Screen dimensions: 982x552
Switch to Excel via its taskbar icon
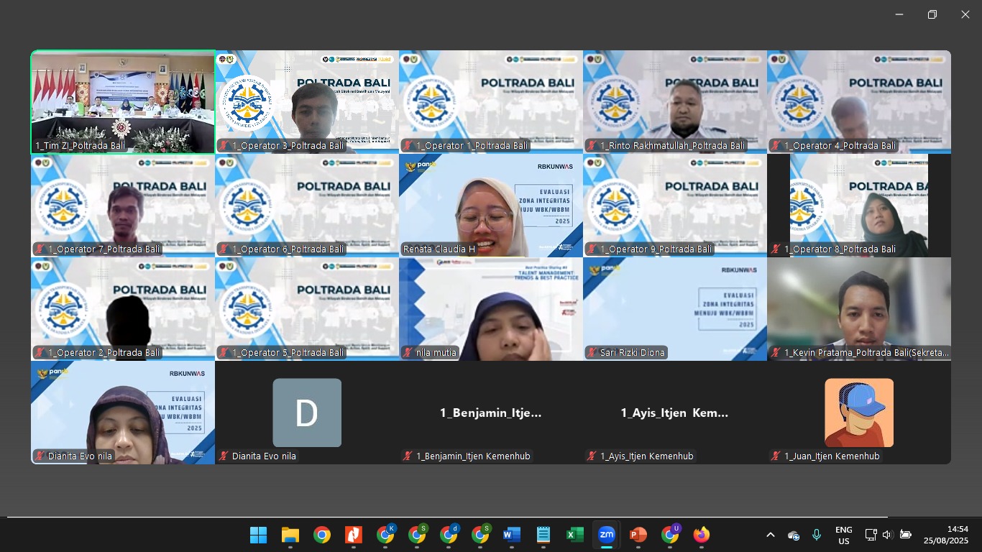coord(575,535)
